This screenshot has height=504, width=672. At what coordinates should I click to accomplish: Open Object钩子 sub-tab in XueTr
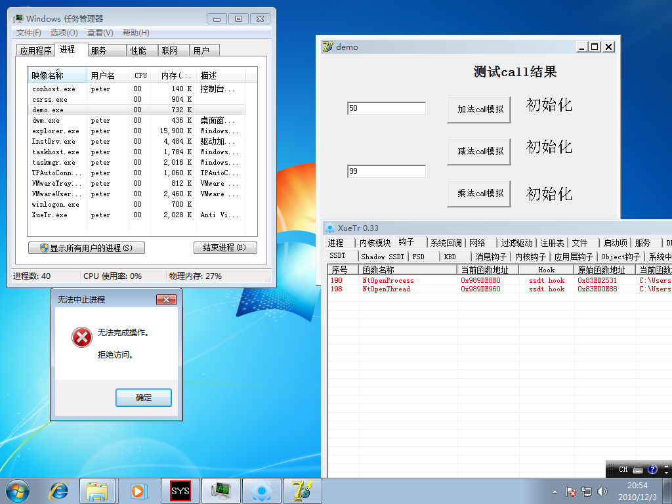tap(621, 257)
